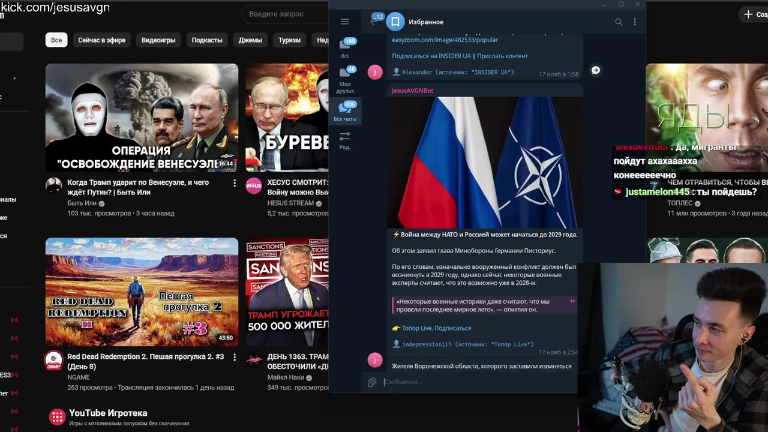Open the Буревестник video thumbnail behind Telegram
768x432 pixels.
pyautogui.click(x=287, y=118)
